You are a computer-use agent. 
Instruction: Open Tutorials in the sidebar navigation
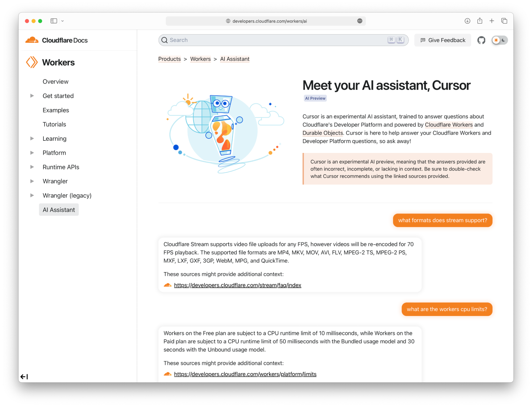(54, 124)
